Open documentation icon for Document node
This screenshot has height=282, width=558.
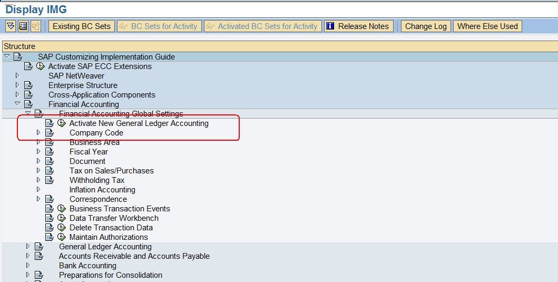pyautogui.click(x=50, y=161)
